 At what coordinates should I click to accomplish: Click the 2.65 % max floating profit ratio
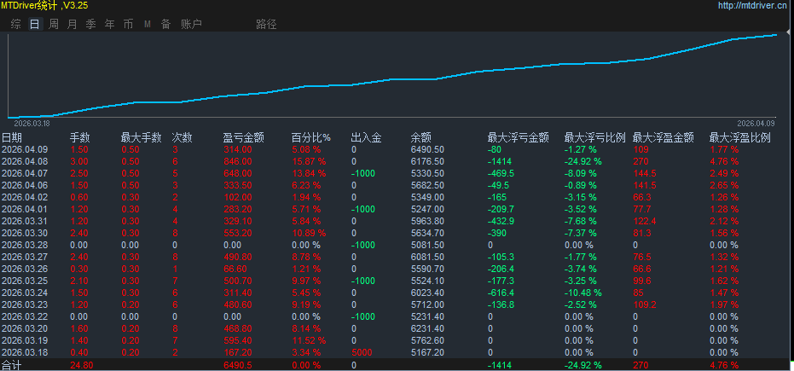724,185
